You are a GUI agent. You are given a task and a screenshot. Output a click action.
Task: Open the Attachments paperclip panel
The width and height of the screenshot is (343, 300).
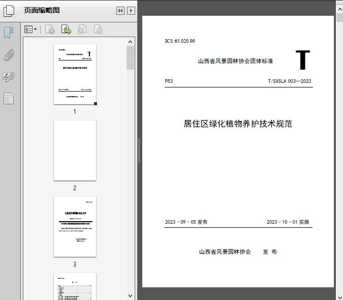[9, 55]
